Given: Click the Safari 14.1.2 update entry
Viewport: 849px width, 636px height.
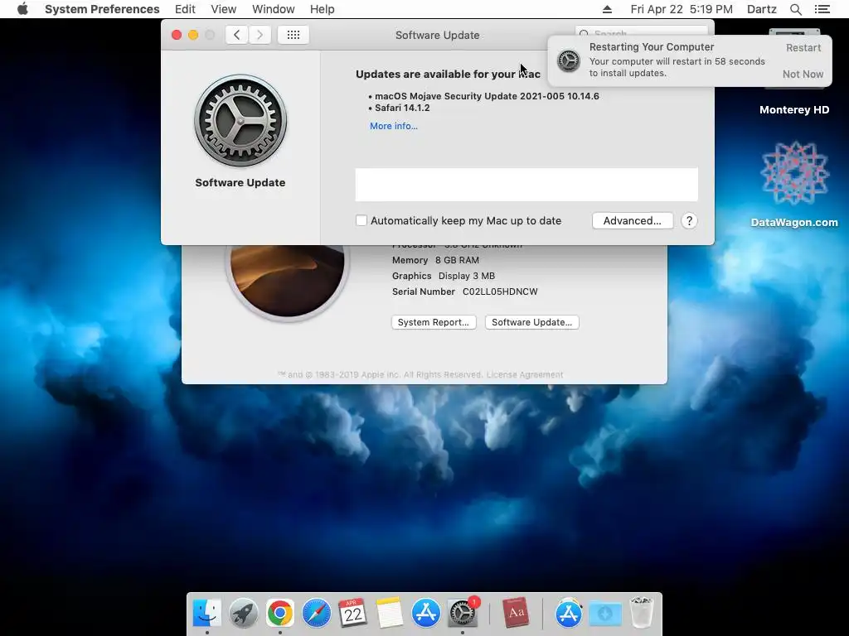Looking at the screenshot, I should [x=402, y=108].
